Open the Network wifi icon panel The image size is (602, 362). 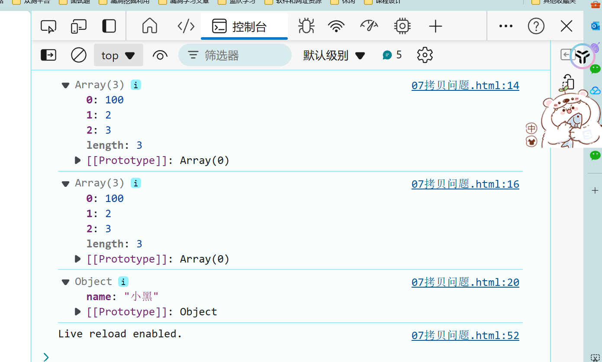coord(336,26)
